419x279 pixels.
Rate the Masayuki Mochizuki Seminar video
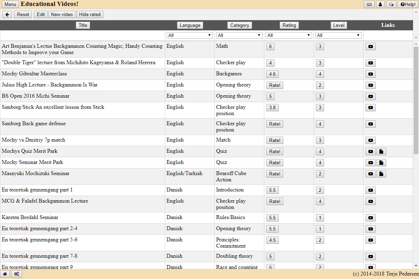275,174
